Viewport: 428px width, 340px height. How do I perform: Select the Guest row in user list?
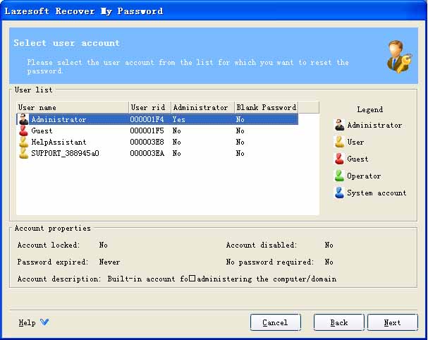(x=42, y=130)
